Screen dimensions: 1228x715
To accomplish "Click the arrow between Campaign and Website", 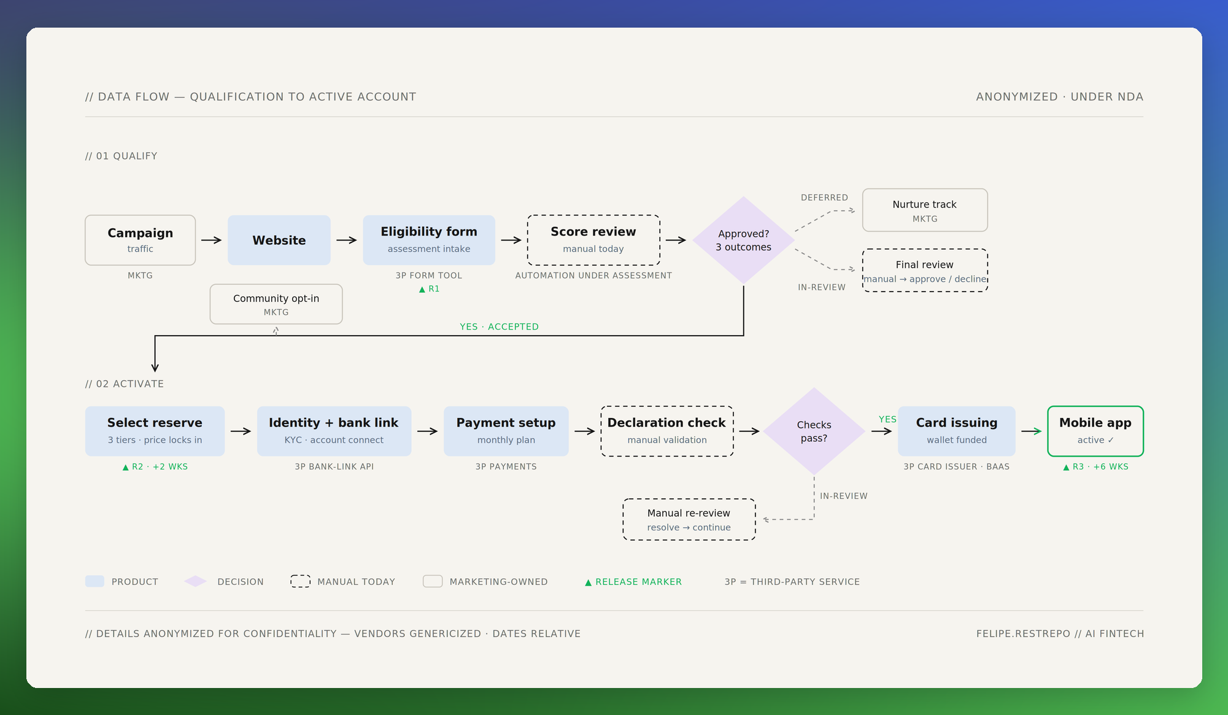I will (211, 240).
